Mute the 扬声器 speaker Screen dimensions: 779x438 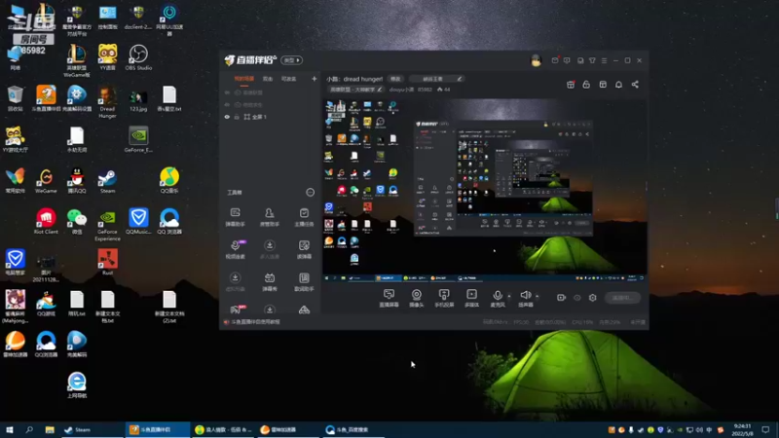525,298
